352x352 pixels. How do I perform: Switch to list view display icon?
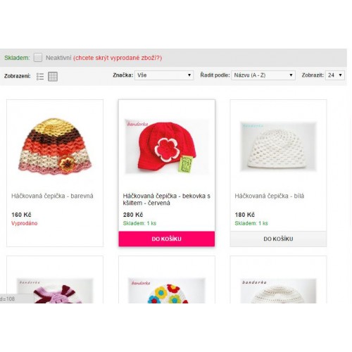click(x=40, y=77)
